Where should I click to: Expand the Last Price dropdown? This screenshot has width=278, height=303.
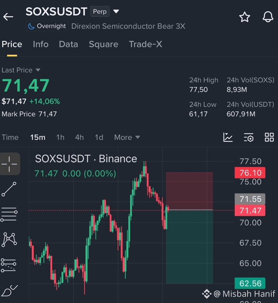[21, 70]
